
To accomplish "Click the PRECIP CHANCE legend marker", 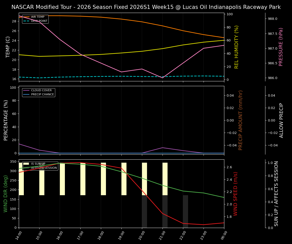I will [x=27, y=94].
